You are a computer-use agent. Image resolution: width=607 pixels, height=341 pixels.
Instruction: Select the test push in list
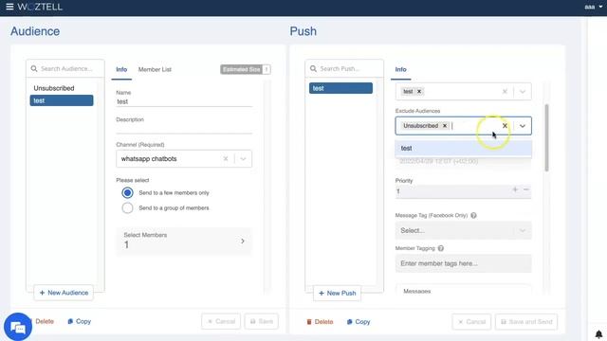coord(340,88)
